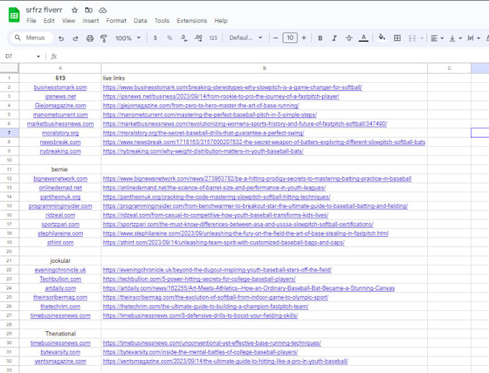Check the cloud save status icon
The image size is (489, 373).
point(103,10)
